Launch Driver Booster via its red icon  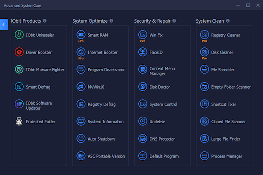[x=19, y=52]
